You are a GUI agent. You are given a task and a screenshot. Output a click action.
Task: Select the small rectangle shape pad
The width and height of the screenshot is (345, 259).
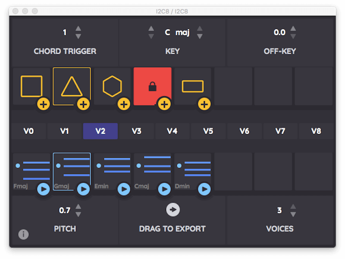click(x=192, y=86)
